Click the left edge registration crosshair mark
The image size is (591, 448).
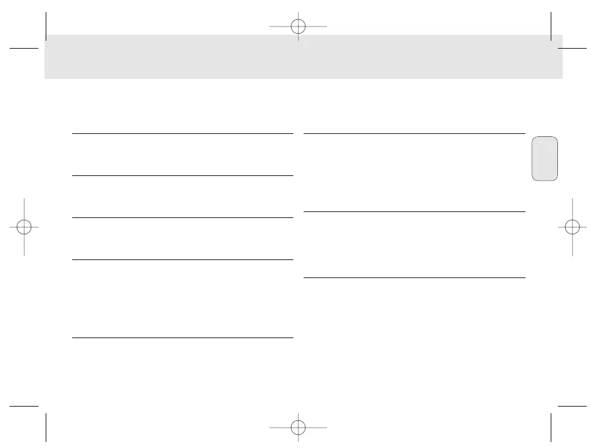point(24,227)
